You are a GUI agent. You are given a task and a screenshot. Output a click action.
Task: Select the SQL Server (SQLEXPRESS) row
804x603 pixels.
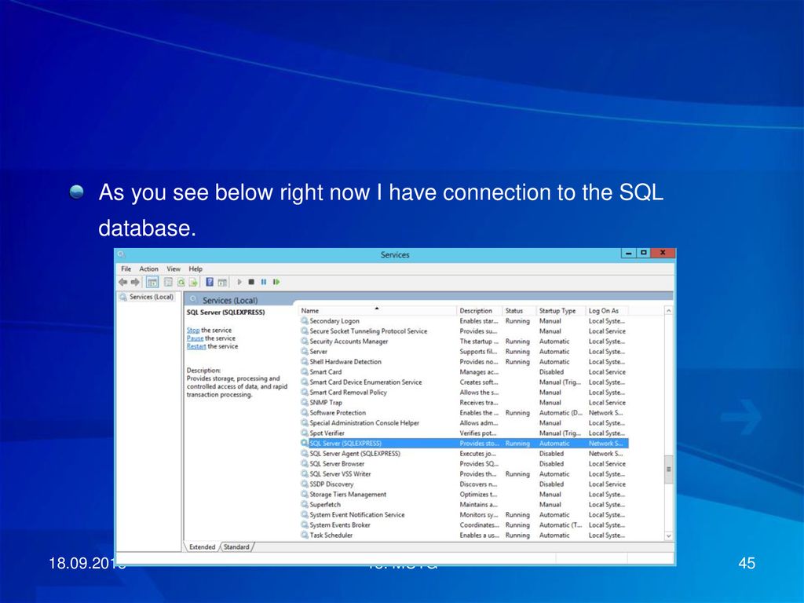click(x=464, y=444)
